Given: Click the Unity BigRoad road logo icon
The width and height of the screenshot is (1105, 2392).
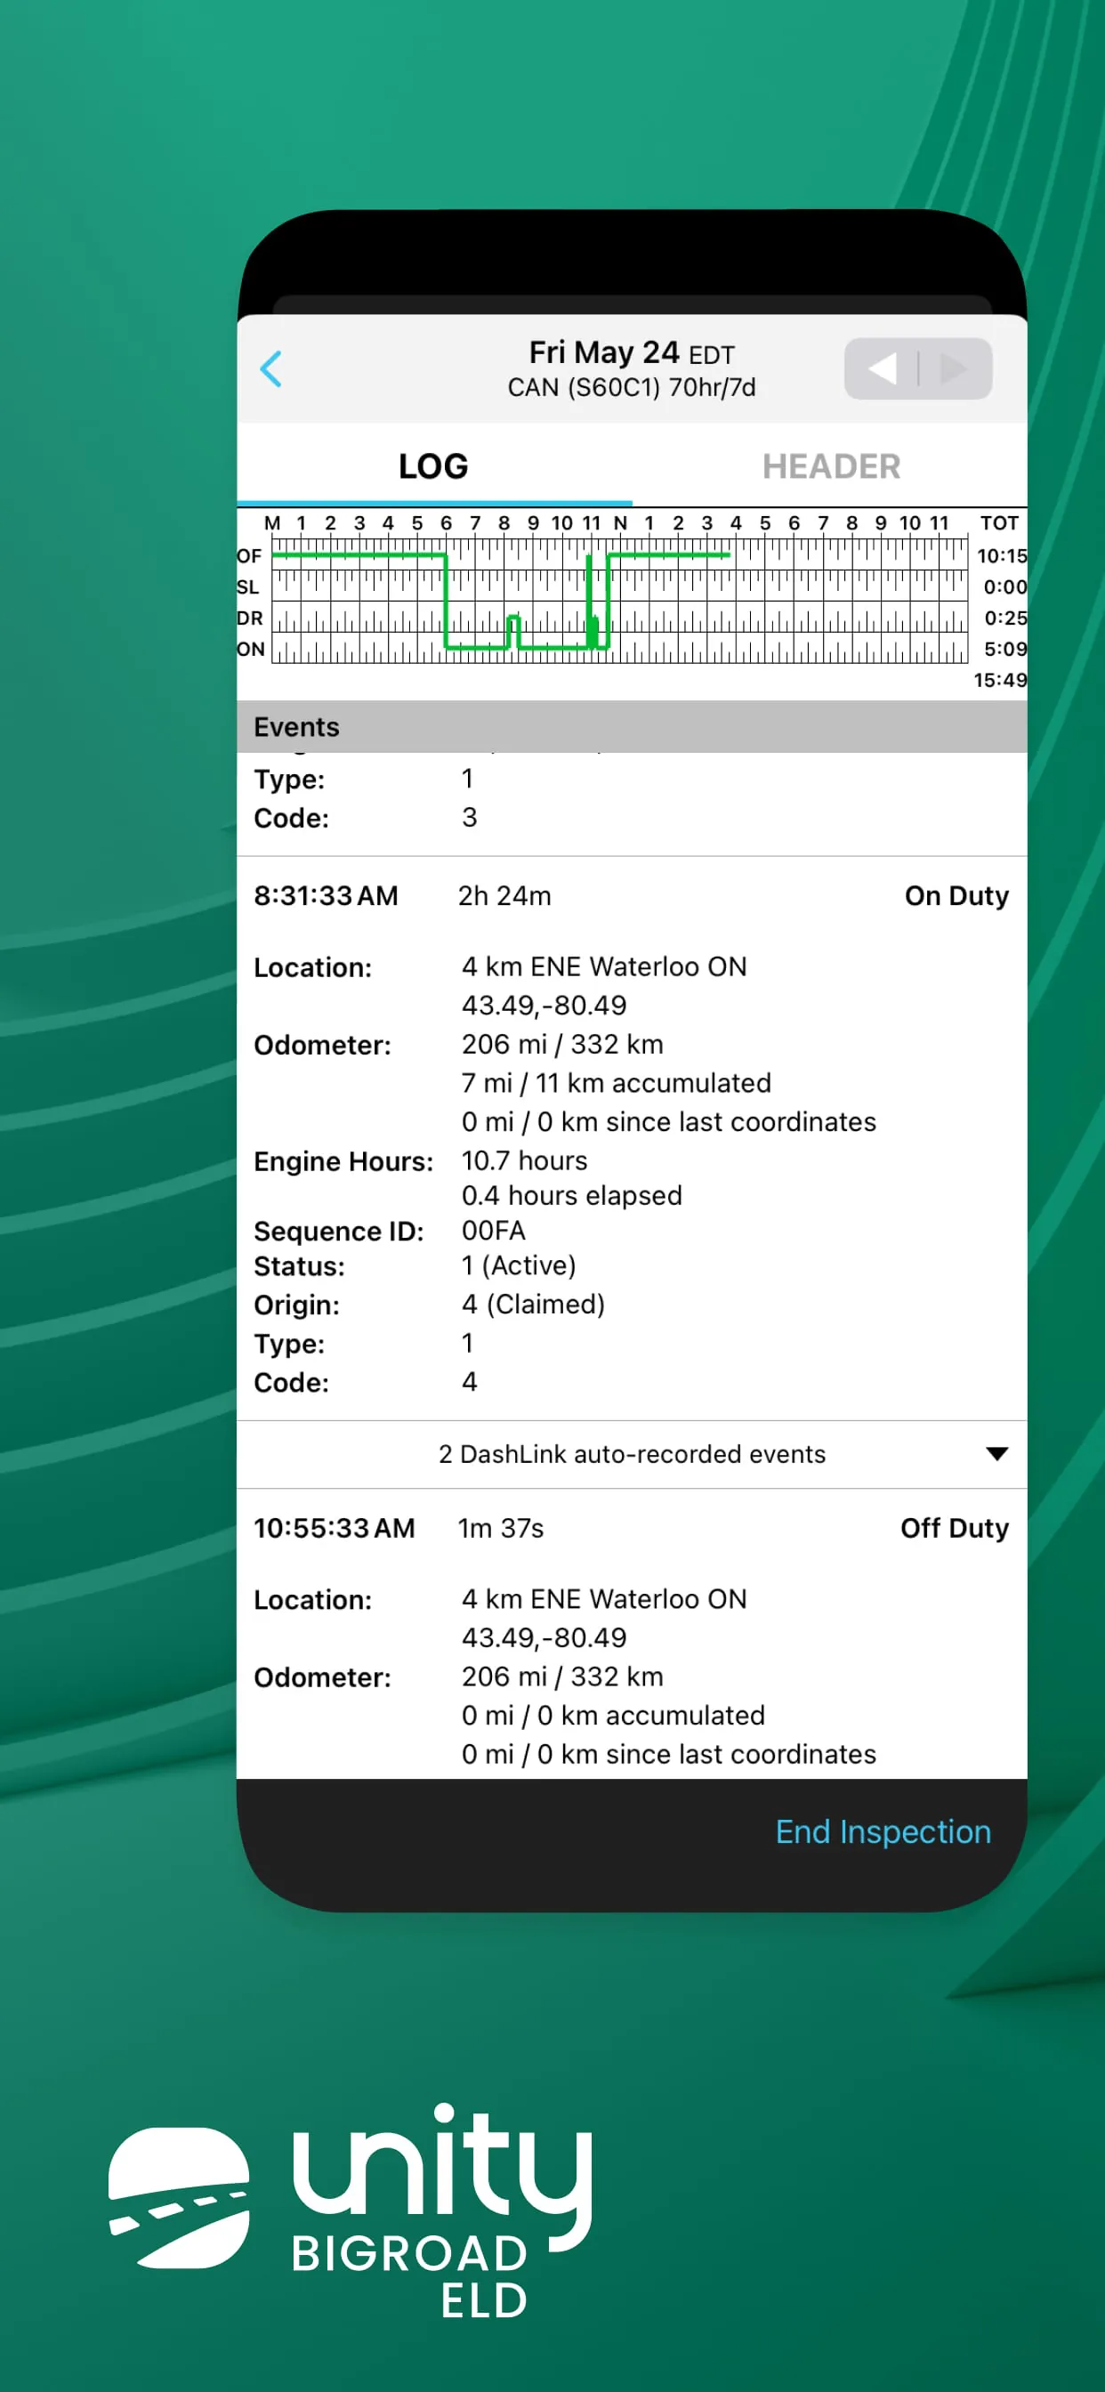Looking at the screenshot, I should tap(178, 2196).
